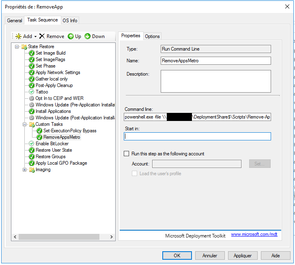This screenshot has width=295, height=265.
Task: Click the Command line input field
Action: click(x=197, y=117)
